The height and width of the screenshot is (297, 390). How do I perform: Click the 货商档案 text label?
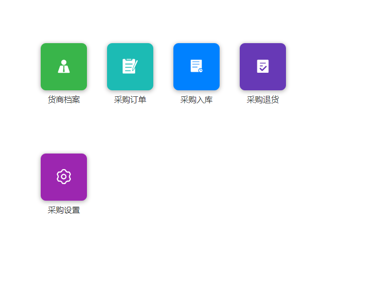[64, 100]
